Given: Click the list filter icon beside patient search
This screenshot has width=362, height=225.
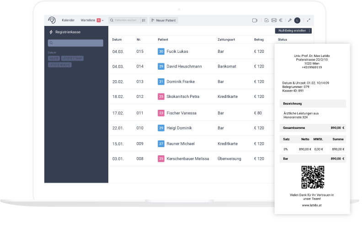Looking at the screenshot, I should tap(143, 20).
